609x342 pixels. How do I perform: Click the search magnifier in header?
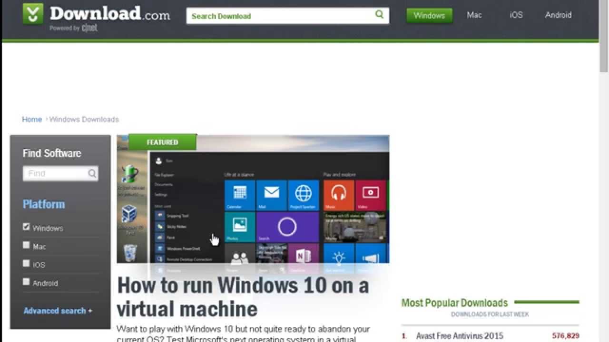379,15
